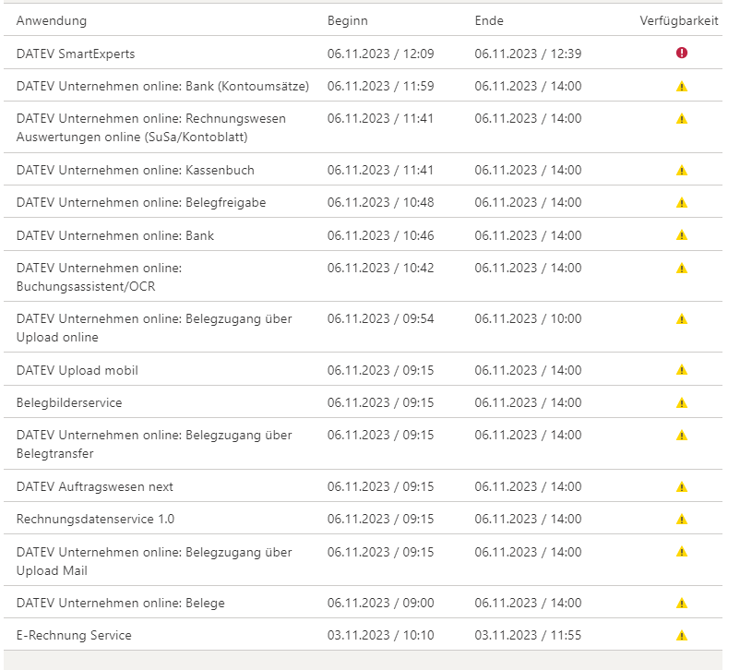Select Belegzugang über Upload online entry

click(154, 329)
